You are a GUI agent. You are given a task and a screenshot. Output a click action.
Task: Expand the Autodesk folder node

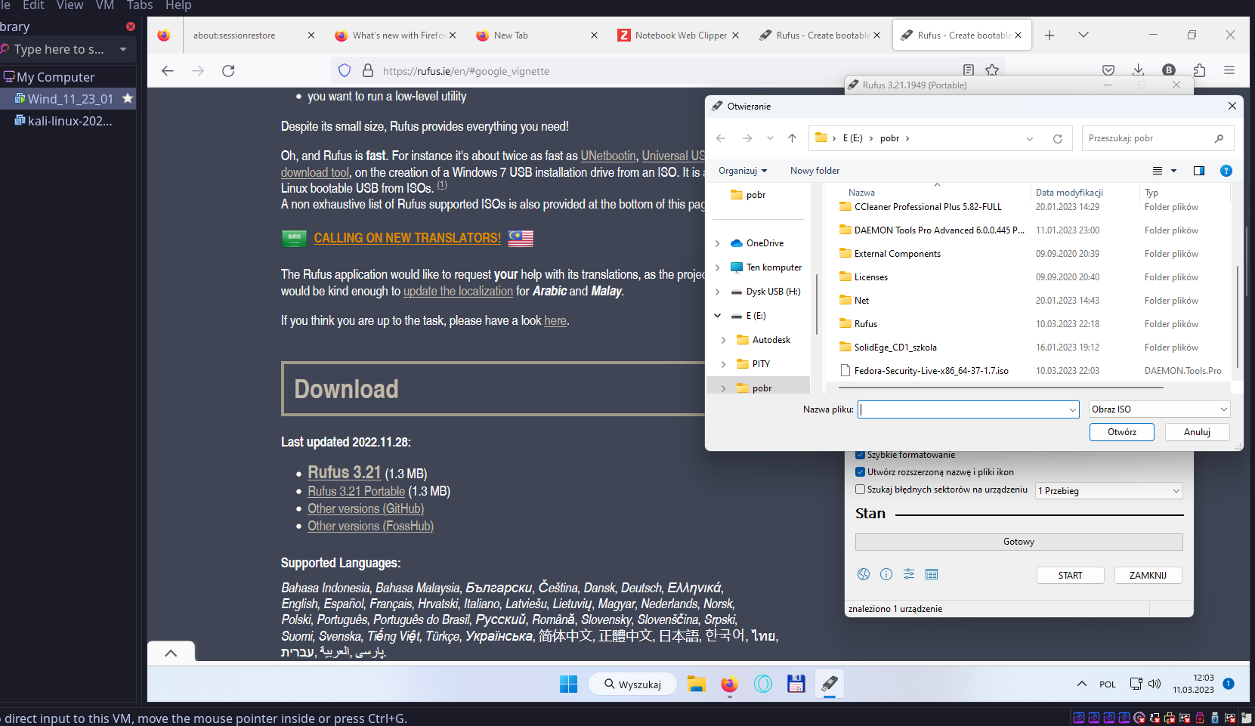click(723, 340)
